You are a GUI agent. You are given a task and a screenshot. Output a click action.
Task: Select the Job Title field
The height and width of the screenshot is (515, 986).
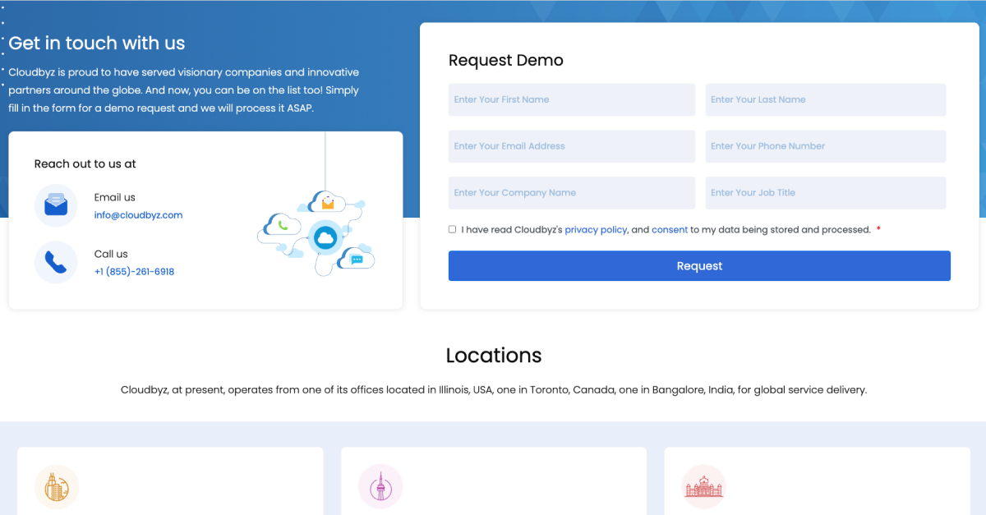click(826, 193)
